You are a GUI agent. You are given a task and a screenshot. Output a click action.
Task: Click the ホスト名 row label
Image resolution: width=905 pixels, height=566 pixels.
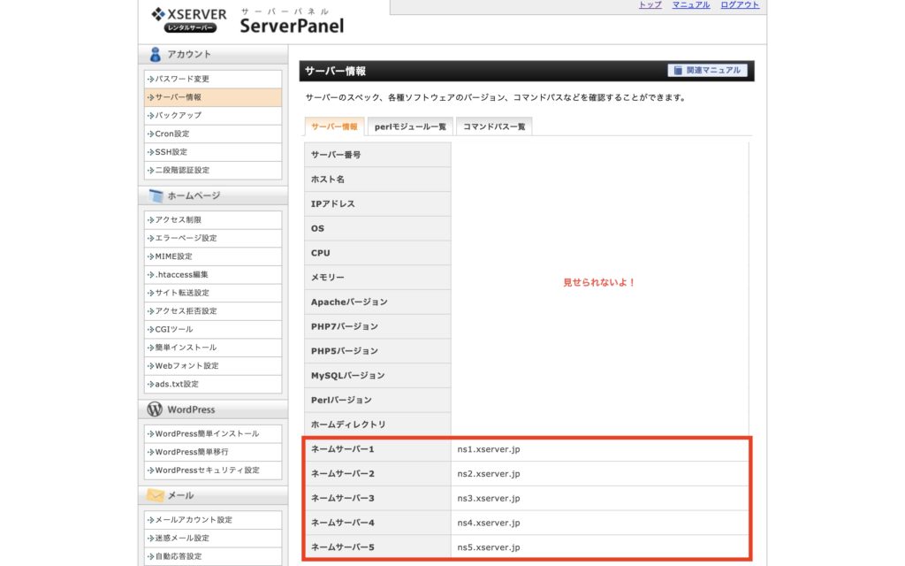click(x=328, y=180)
